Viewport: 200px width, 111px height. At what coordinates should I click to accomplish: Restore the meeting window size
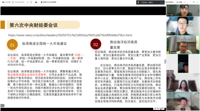click(194, 2)
